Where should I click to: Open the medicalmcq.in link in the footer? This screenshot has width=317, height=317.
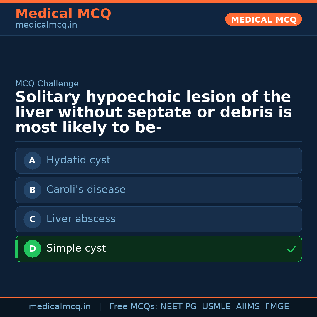tap(60, 307)
